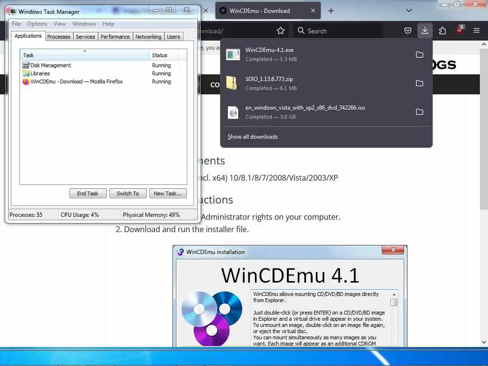The image size is (488, 366).
Task: Click the page scrollbar up arrow
Action: (x=483, y=44)
